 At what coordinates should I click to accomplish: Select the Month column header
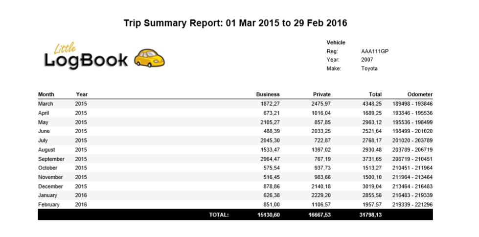tap(46, 94)
